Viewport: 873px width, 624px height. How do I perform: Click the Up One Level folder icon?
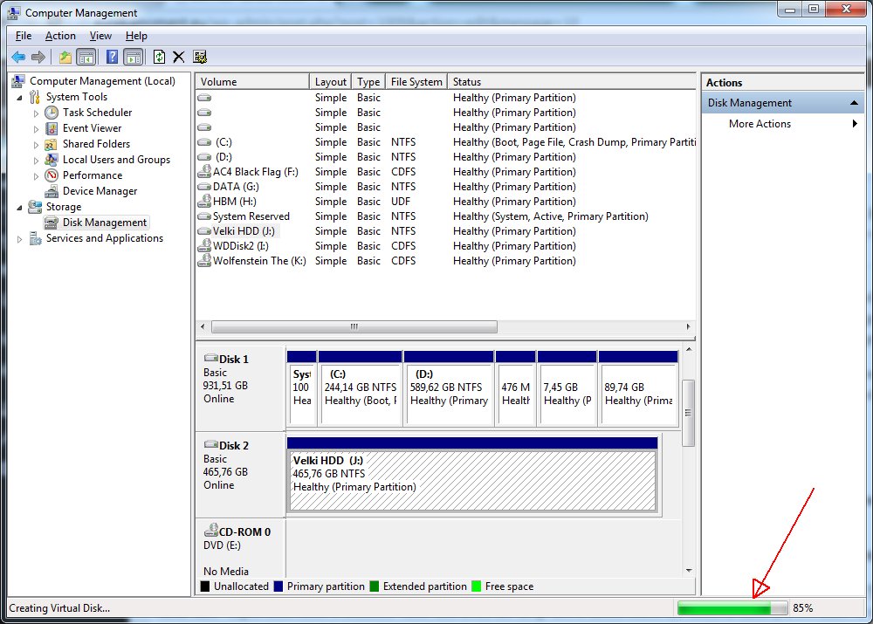[65, 57]
